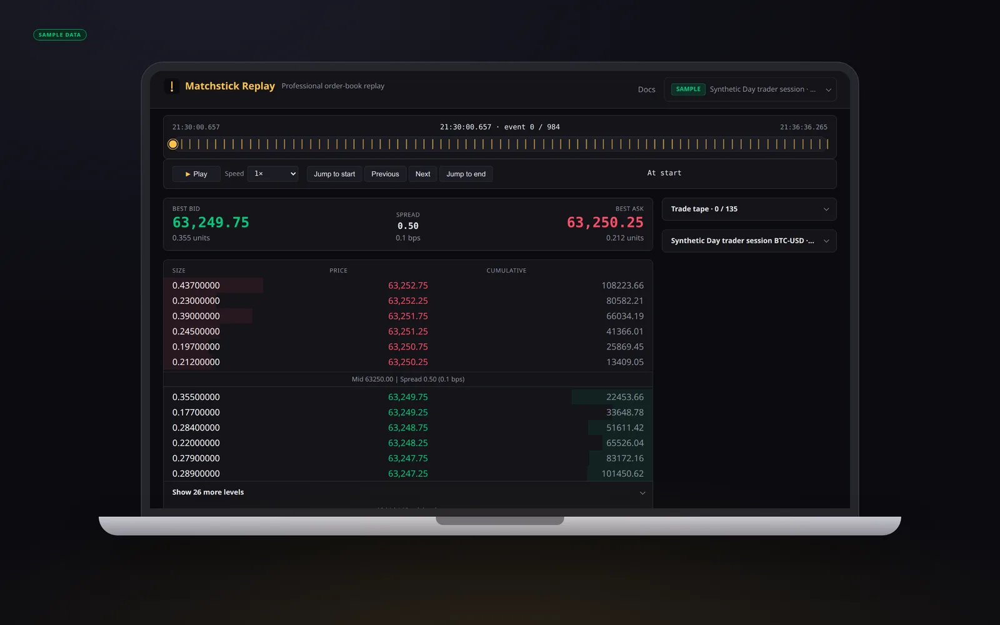The width and height of the screenshot is (1000, 625).
Task: Click the SAMPLE DATA badge
Action: click(x=60, y=35)
